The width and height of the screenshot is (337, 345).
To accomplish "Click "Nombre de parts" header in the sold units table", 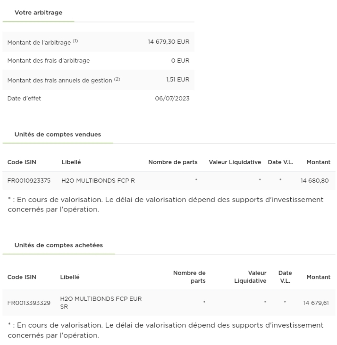I will [x=173, y=162].
